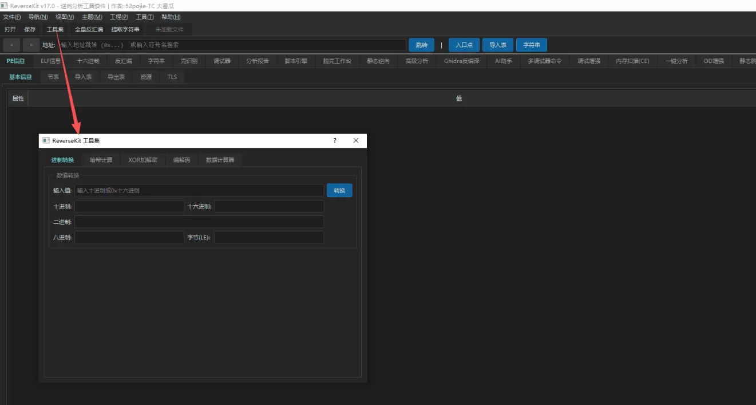
Task: Switch to the AI助手 tab
Action: 504,61
